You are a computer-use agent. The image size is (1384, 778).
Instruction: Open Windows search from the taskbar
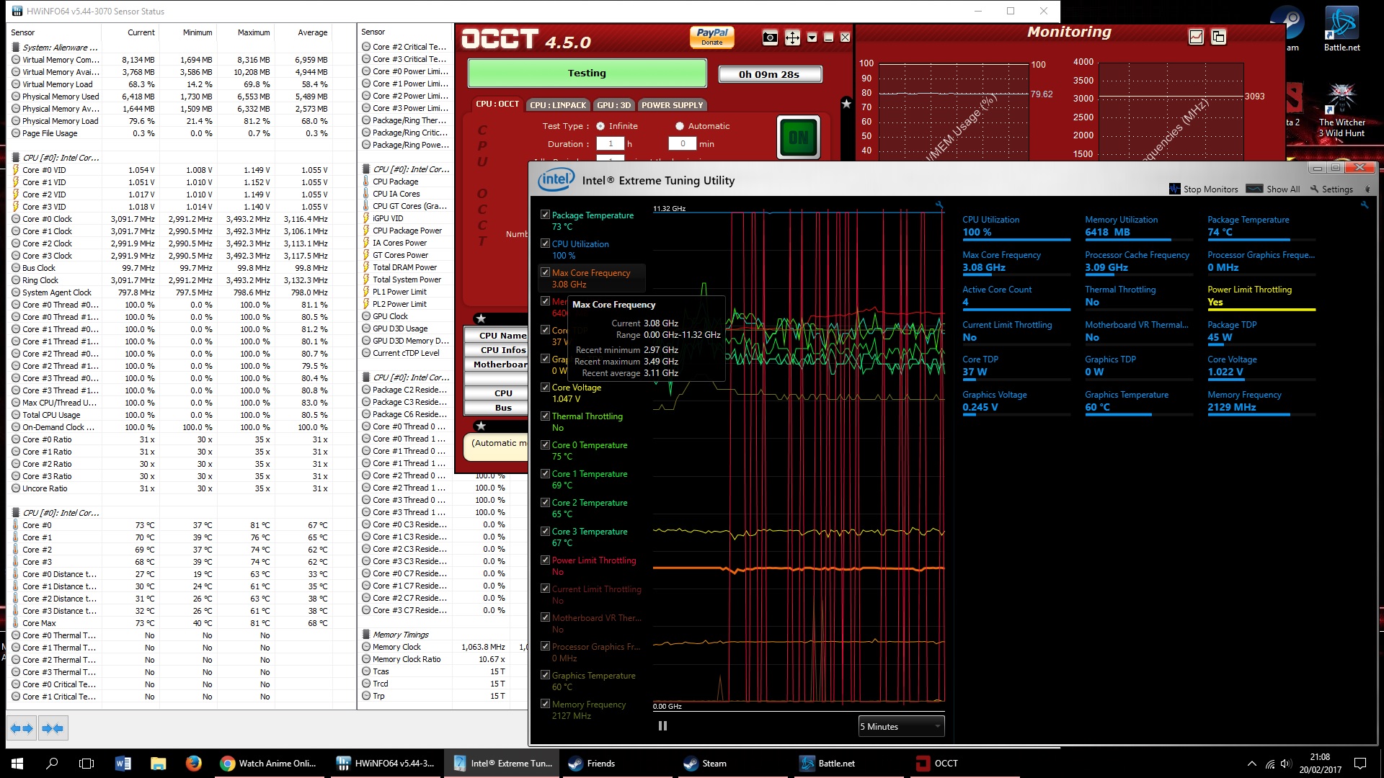pyautogui.click(x=52, y=763)
